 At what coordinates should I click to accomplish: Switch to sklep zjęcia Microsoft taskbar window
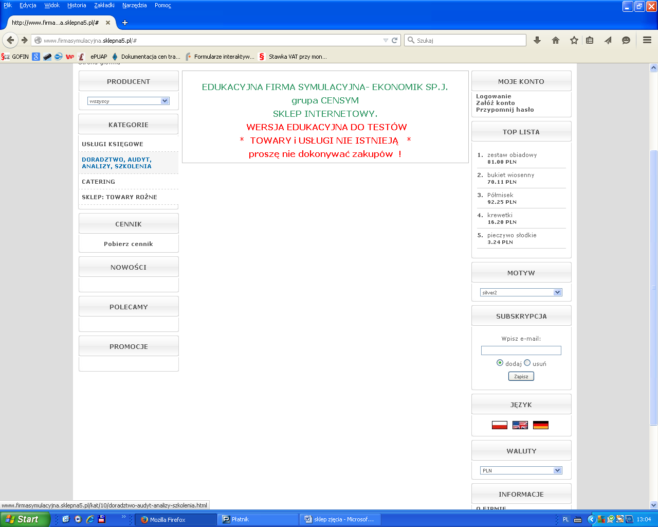340,519
